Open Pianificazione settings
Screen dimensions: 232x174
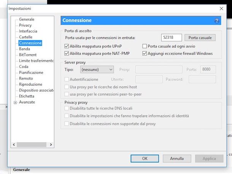tap(31, 72)
